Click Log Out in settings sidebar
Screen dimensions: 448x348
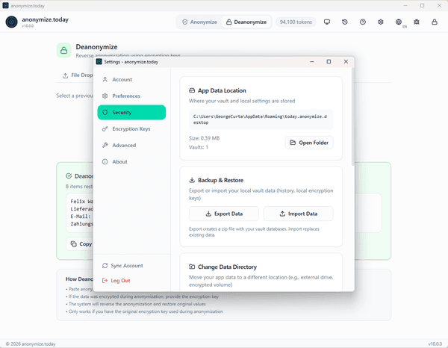[120, 280]
